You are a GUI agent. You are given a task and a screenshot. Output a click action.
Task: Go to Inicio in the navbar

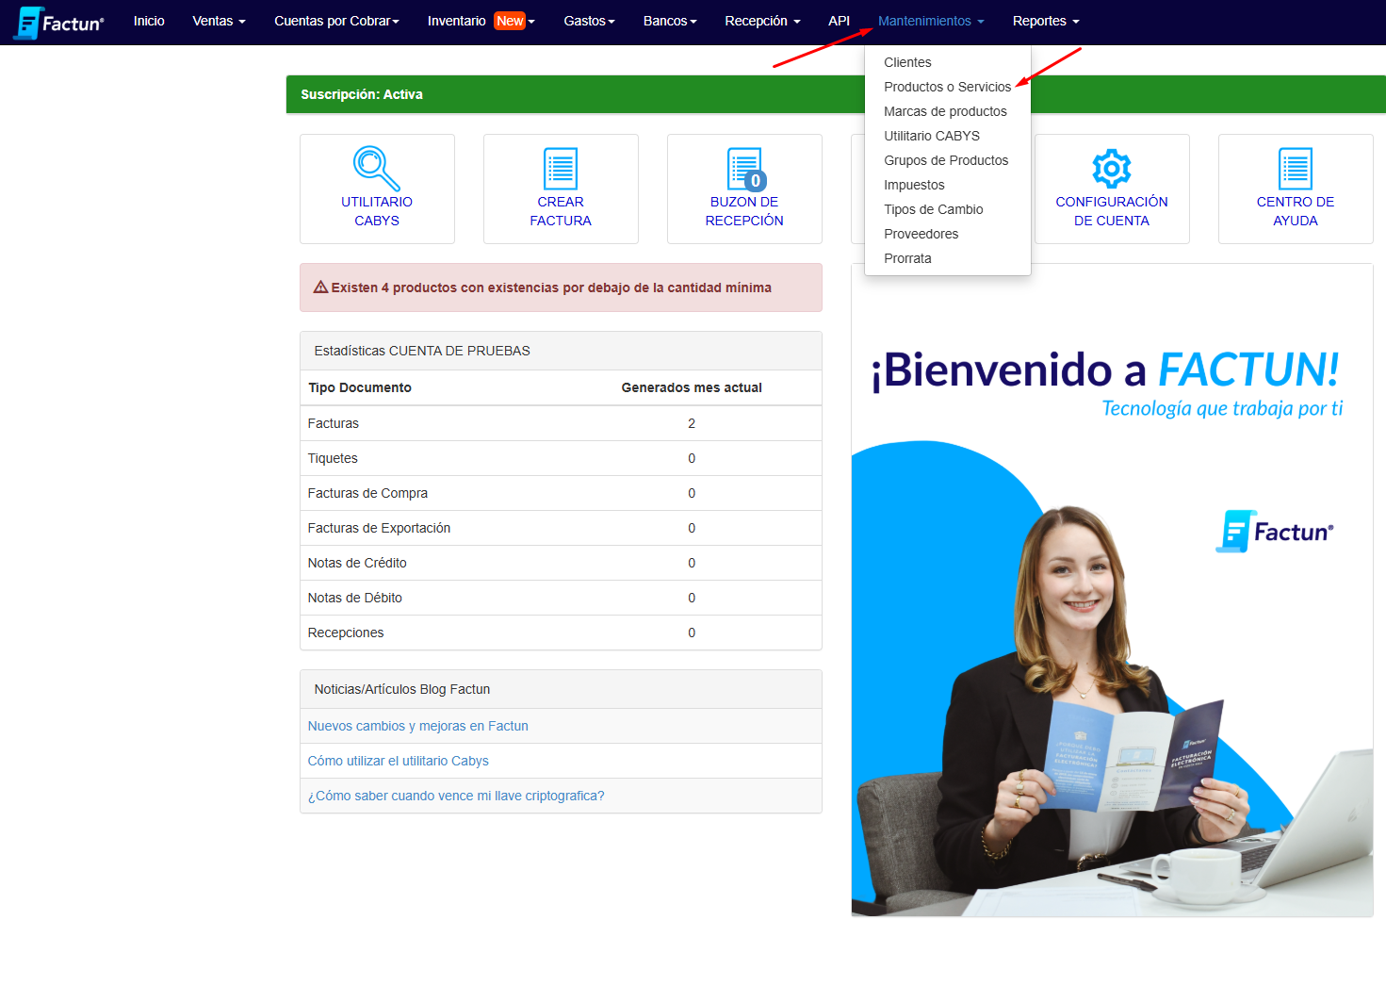[149, 21]
